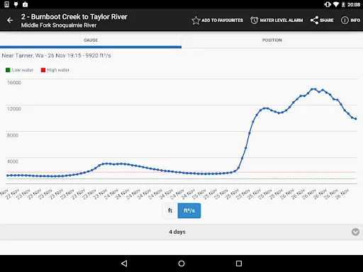Click the 4000 y-axis label

[x=13, y=161]
